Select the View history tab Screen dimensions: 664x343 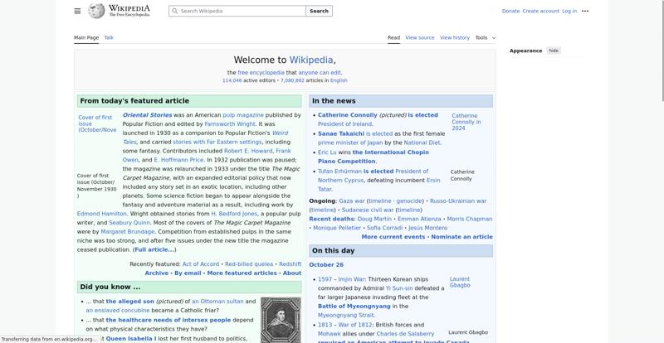pos(455,37)
